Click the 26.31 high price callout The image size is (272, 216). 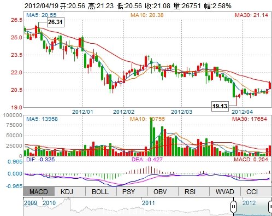click(56, 22)
